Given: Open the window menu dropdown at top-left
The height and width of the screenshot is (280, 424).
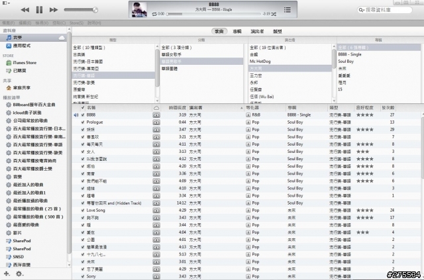Looking at the screenshot, I should (x=6, y=3).
